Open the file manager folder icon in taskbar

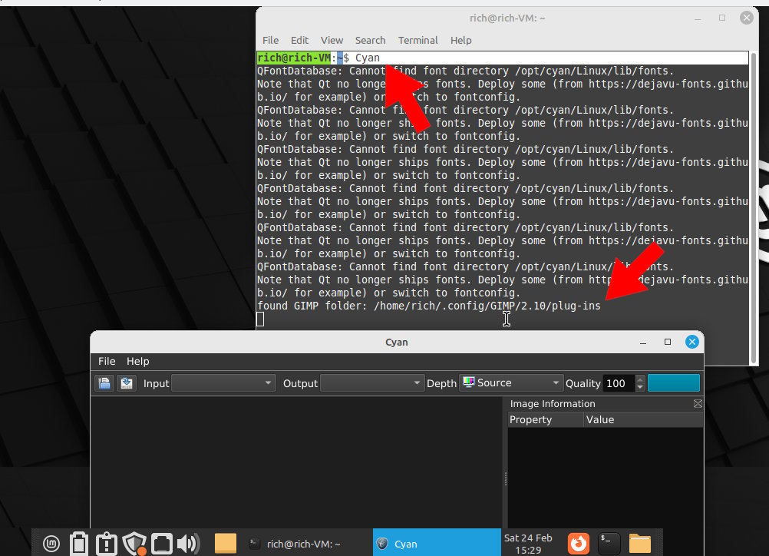[640, 543]
